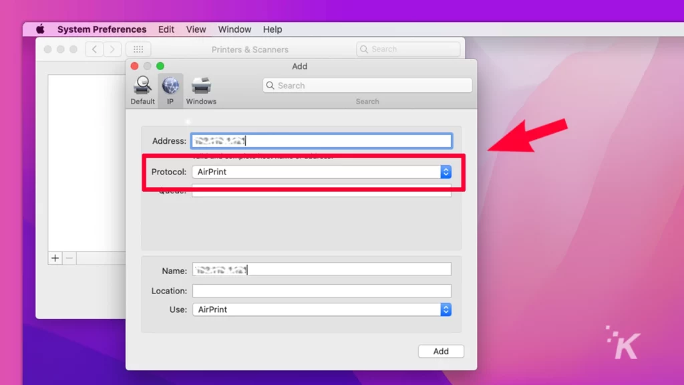Image resolution: width=684 pixels, height=385 pixels.
Task: Open the View menu
Action: [196, 29]
